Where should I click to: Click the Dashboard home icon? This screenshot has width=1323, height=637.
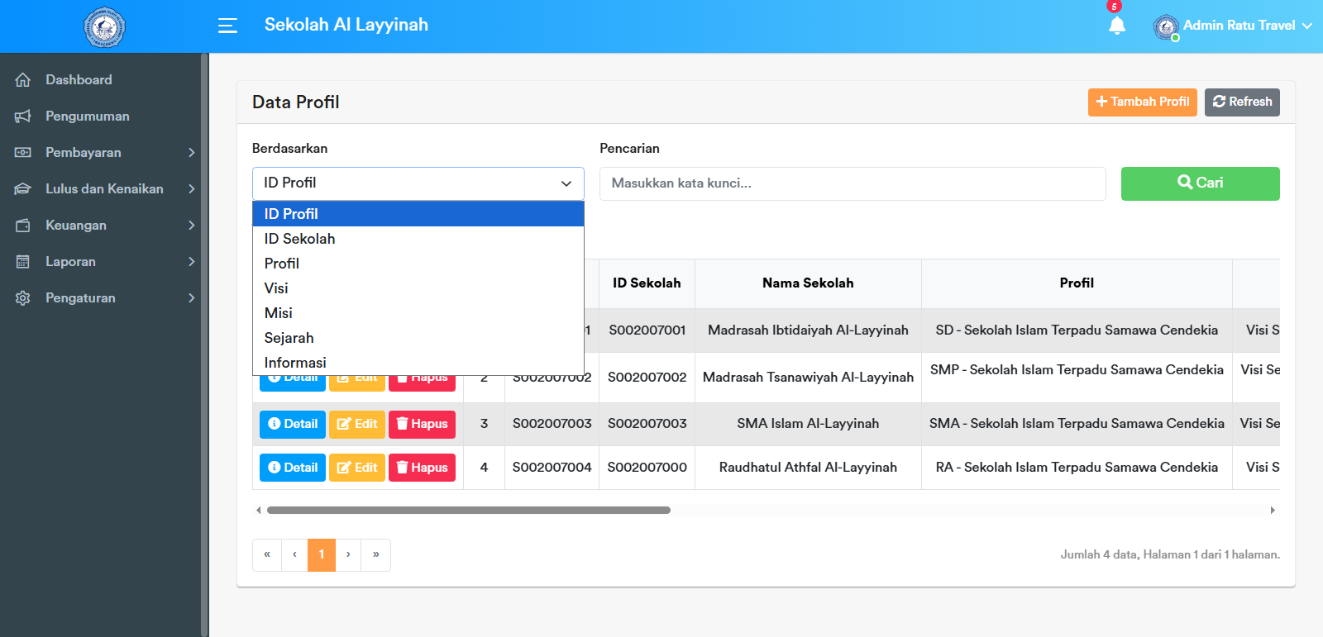23,80
